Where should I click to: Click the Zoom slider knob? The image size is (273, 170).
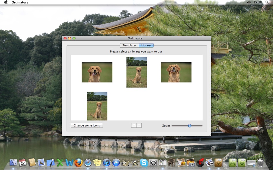click(x=190, y=126)
